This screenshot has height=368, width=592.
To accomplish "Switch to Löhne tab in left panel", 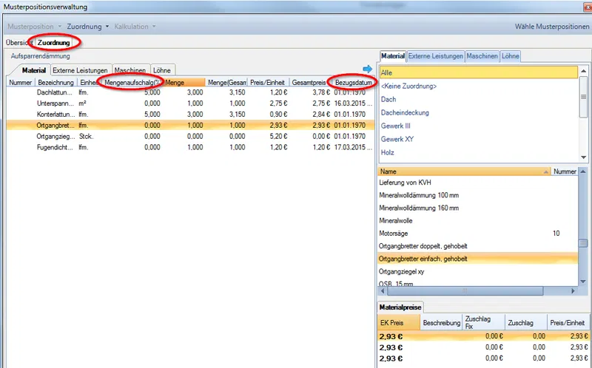I will pyautogui.click(x=161, y=70).
